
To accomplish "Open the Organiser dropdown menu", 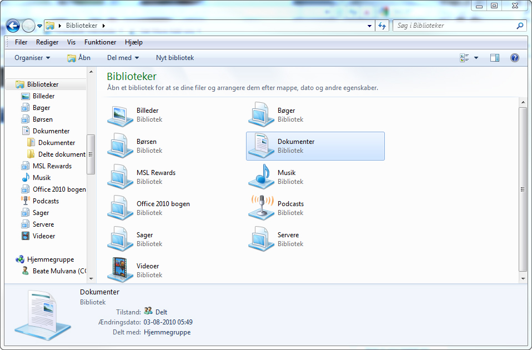I will coord(32,58).
